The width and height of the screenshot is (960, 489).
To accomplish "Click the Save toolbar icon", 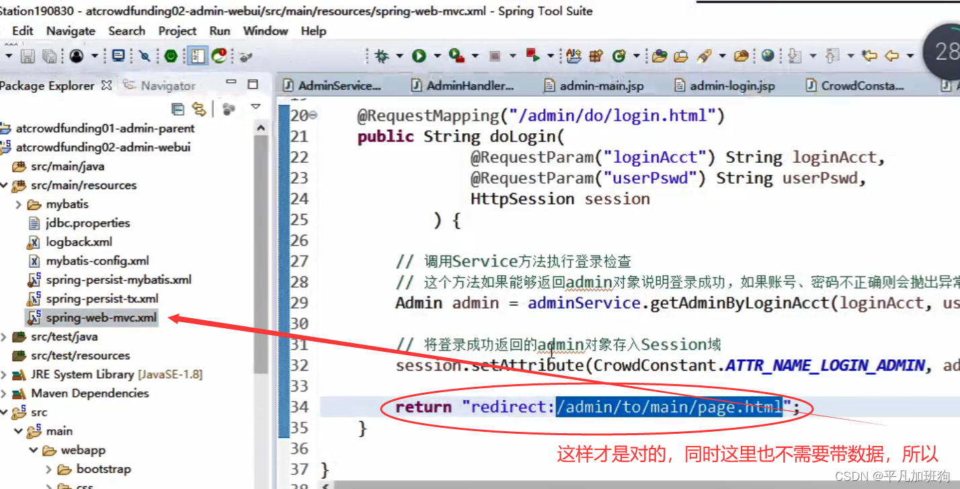I will (x=28, y=56).
